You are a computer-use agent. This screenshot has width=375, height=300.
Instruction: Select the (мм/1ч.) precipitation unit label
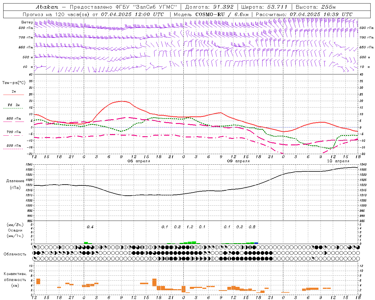[x=15, y=236]
